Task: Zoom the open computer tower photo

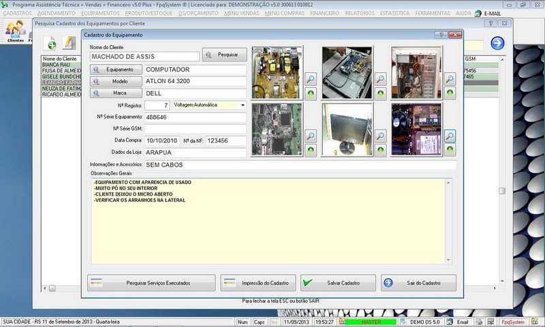Action: (450, 79)
